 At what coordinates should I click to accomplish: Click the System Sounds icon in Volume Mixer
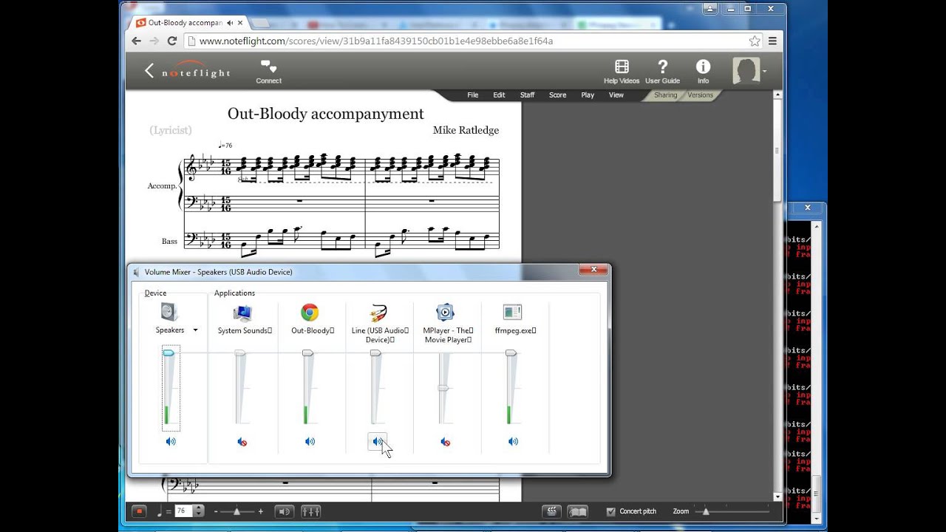(242, 313)
